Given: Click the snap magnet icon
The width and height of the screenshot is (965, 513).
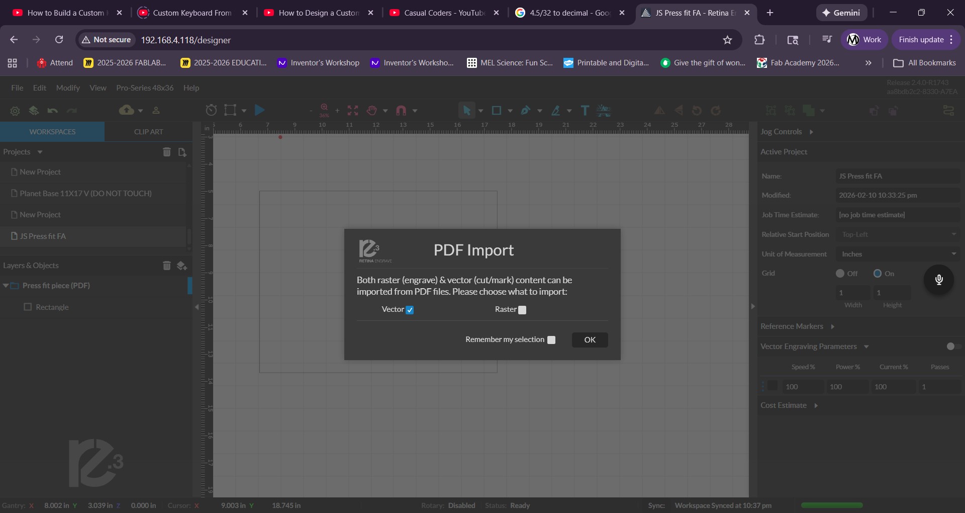Looking at the screenshot, I should [x=401, y=110].
